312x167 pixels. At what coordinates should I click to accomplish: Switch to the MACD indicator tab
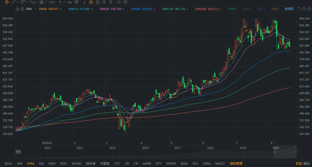[x=220, y=164]
